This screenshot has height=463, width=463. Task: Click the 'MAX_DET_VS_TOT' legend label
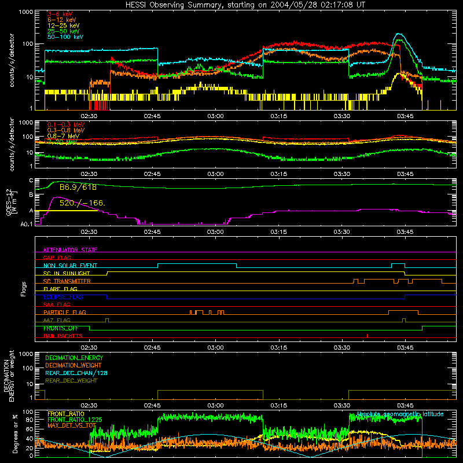pyautogui.click(x=72, y=425)
